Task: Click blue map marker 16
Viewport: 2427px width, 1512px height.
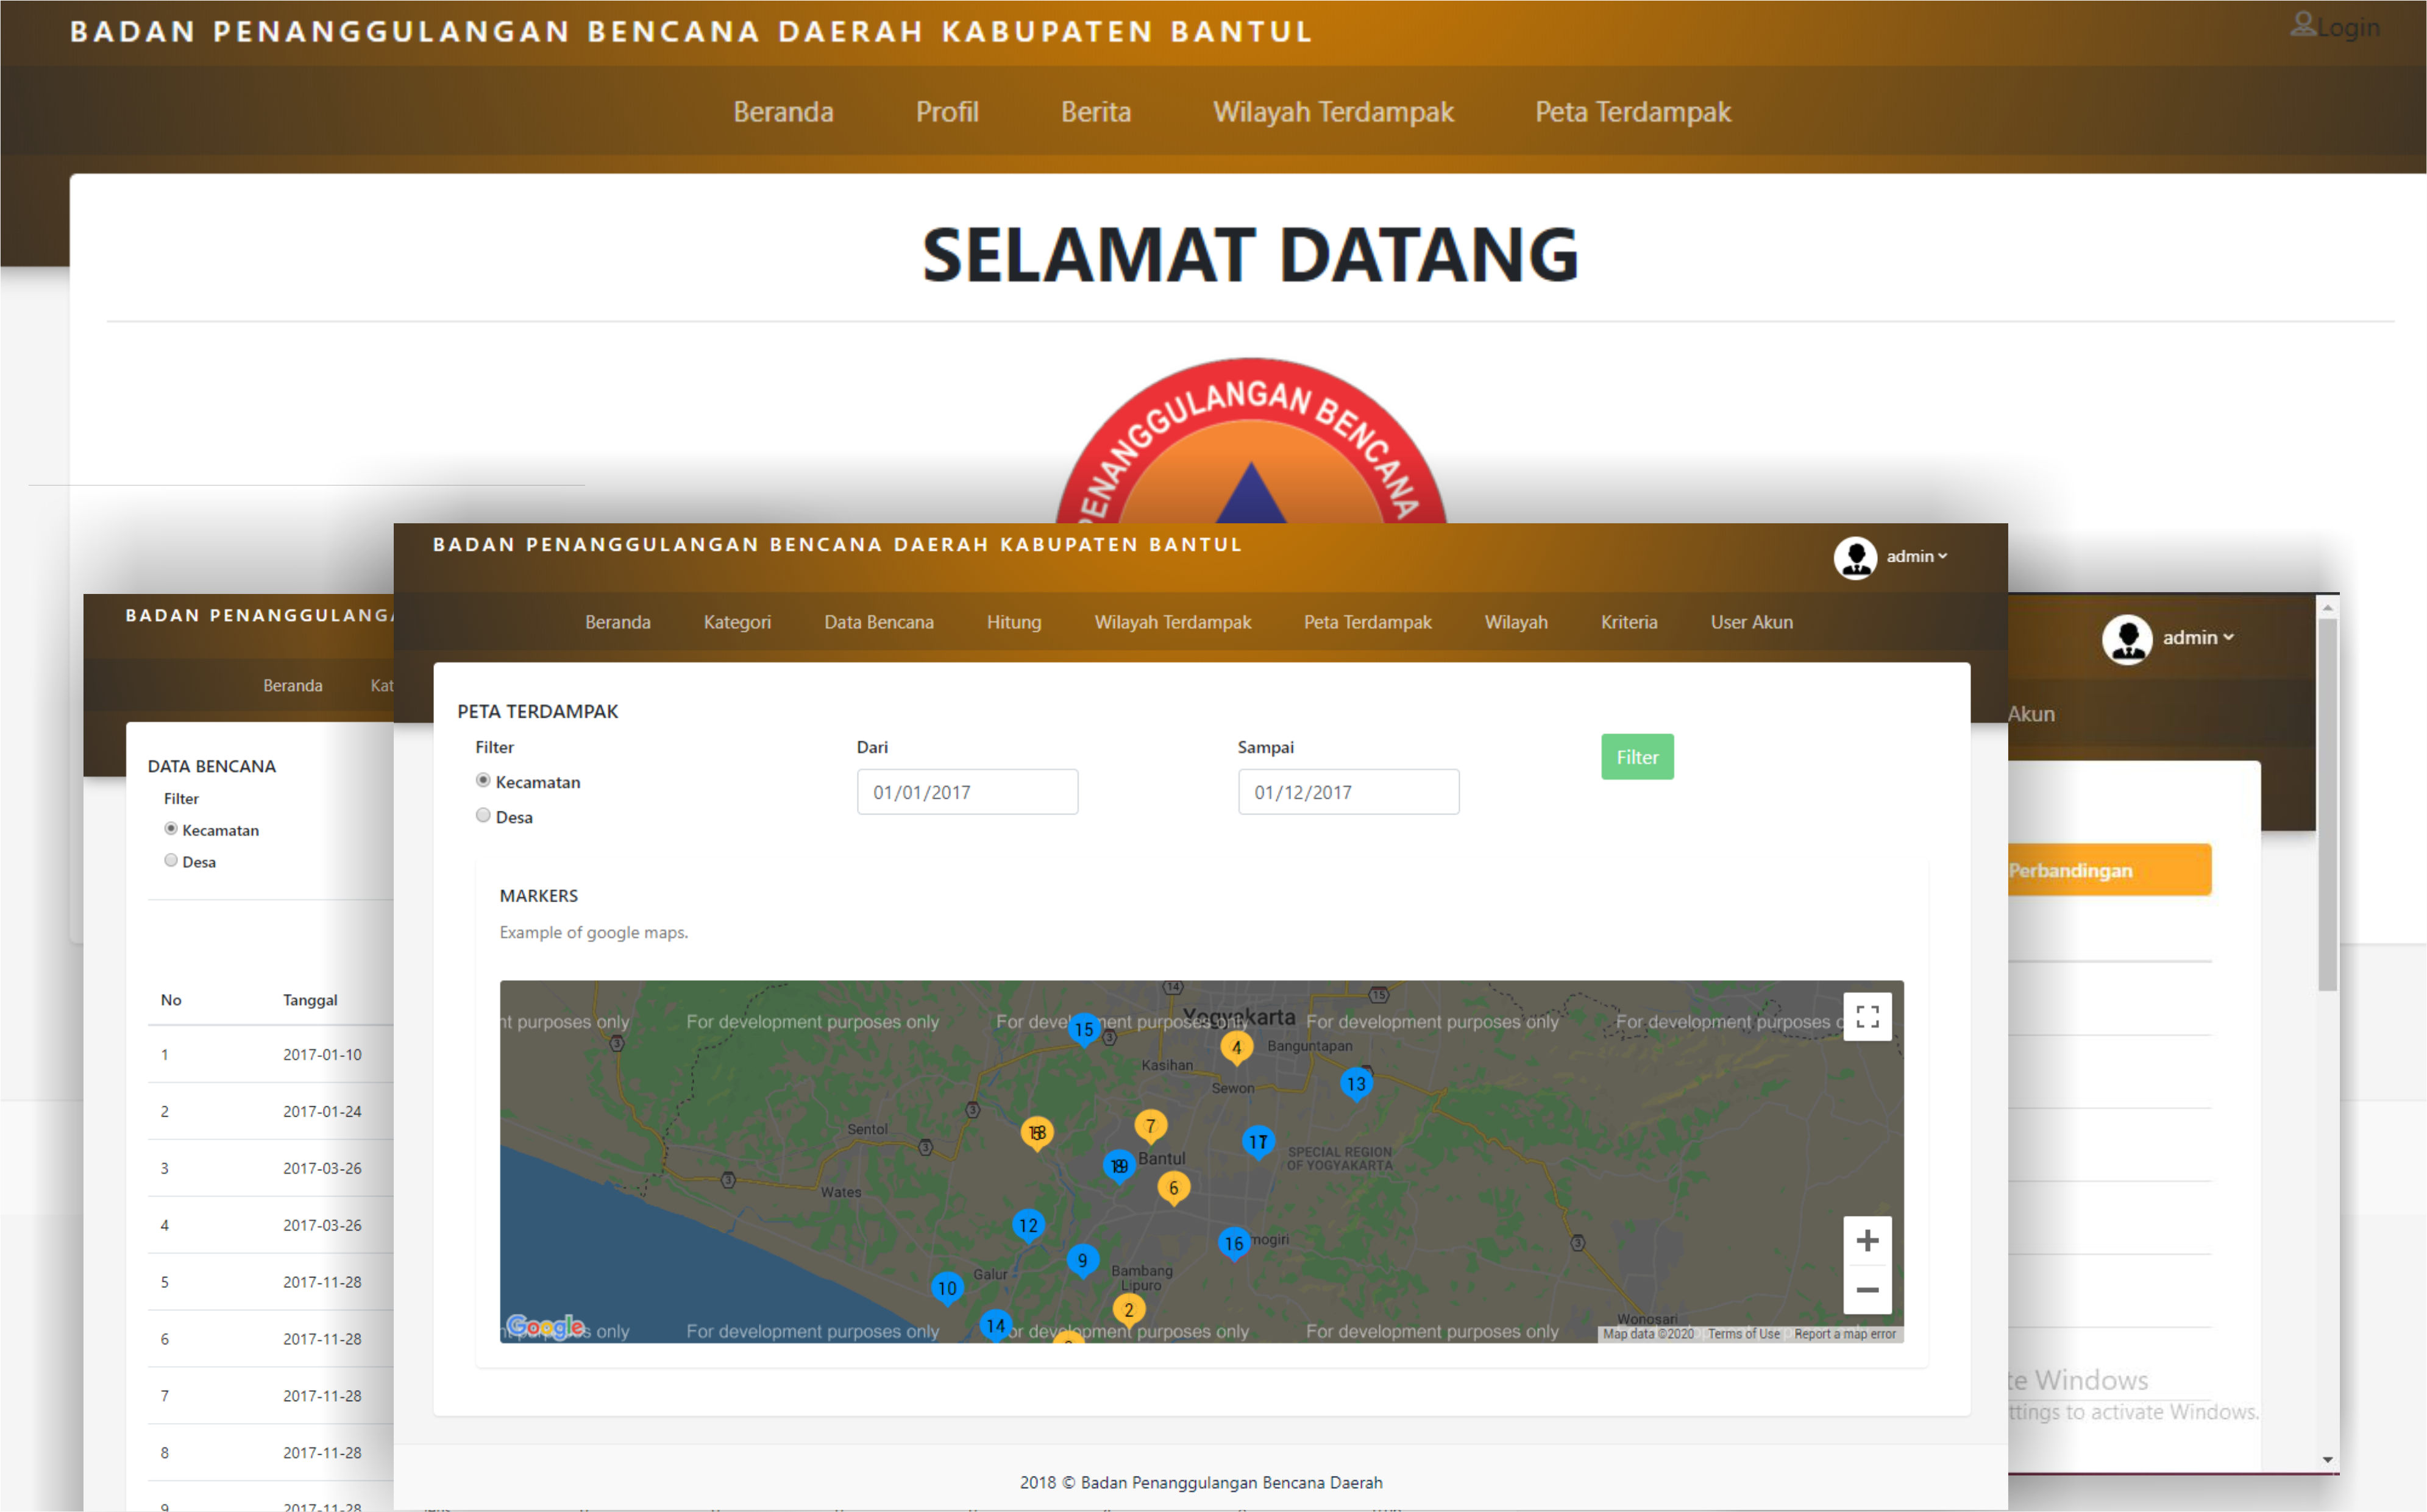Action: (x=1234, y=1243)
